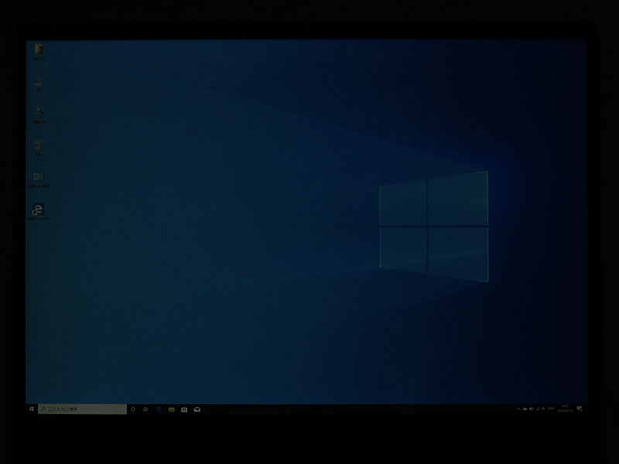
Task: Open File Explorer from the taskbar
Action: tap(171, 409)
